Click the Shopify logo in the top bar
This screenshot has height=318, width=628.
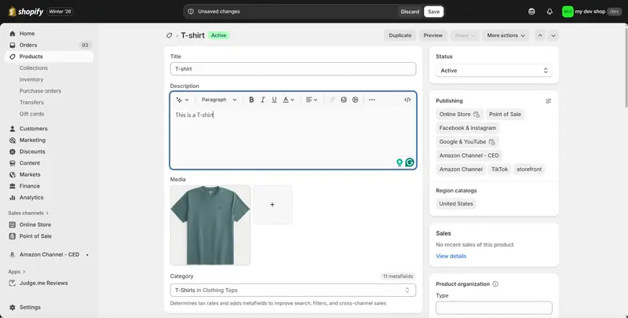tap(26, 12)
